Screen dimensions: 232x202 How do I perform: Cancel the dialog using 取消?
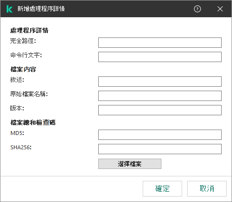207,189
